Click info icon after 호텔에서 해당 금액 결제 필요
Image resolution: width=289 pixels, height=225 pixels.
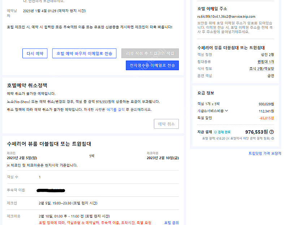click(273, 138)
